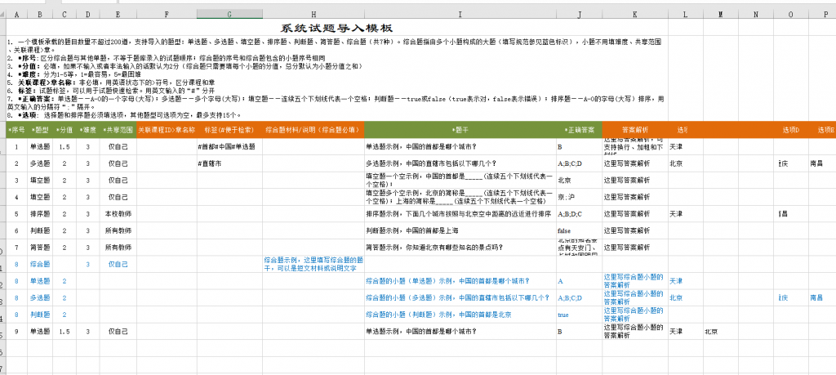836x375 pixels.
Task: Select column N header
Action: [756, 15]
